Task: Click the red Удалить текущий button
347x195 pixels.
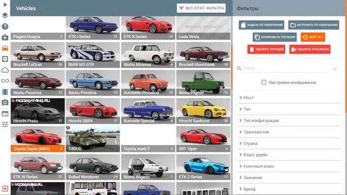Action: [266, 49]
